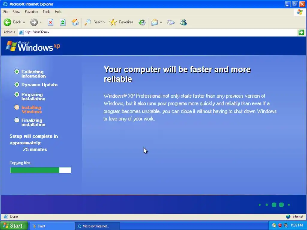The height and width of the screenshot is (230, 307).
Task: Restore down the Internet Explorer window
Action: 295,4
